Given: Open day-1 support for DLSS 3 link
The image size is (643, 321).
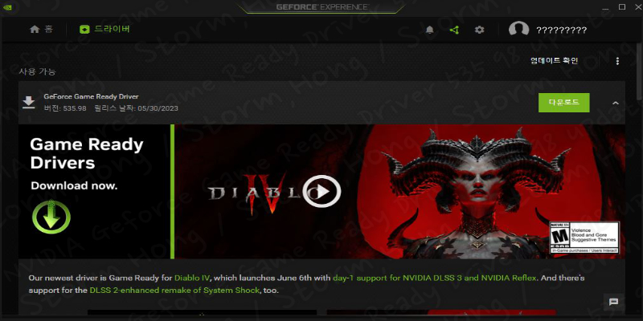Looking at the screenshot, I should (x=435, y=278).
